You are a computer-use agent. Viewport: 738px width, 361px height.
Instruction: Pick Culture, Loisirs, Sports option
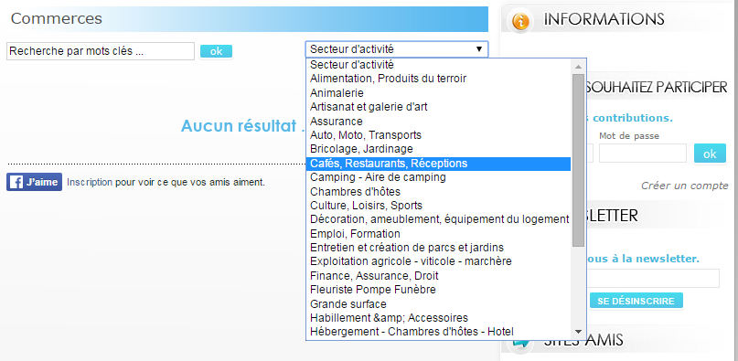tap(438, 206)
